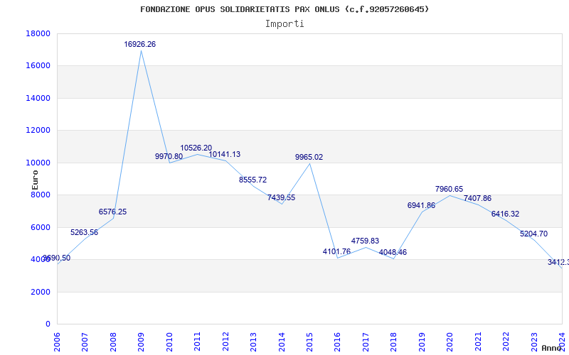
Task: Click the 2010 year axis label
Action: tap(169, 342)
